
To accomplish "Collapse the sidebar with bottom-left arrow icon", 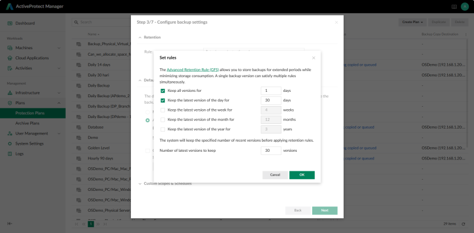I will coord(9,224).
